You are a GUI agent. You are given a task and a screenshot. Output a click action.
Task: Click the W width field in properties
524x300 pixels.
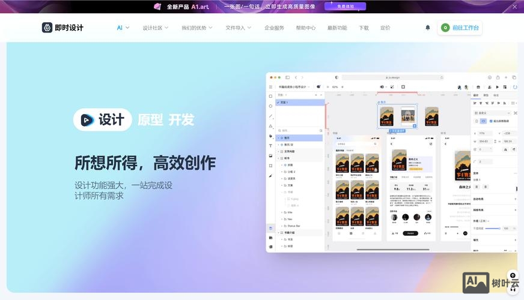(485, 142)
